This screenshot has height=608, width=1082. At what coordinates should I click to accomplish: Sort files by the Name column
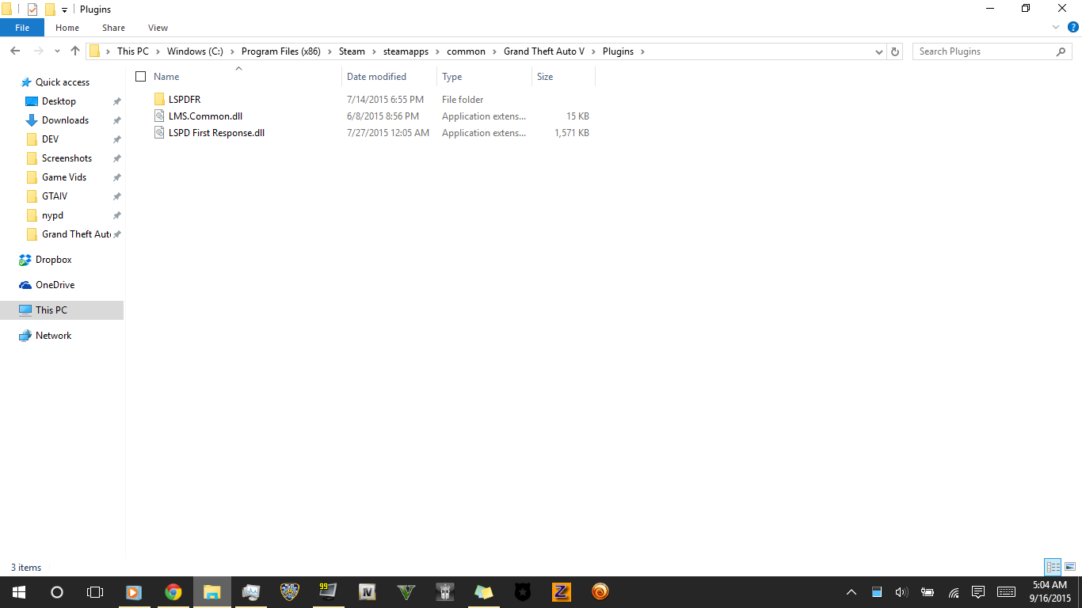[x=166, y=77]
